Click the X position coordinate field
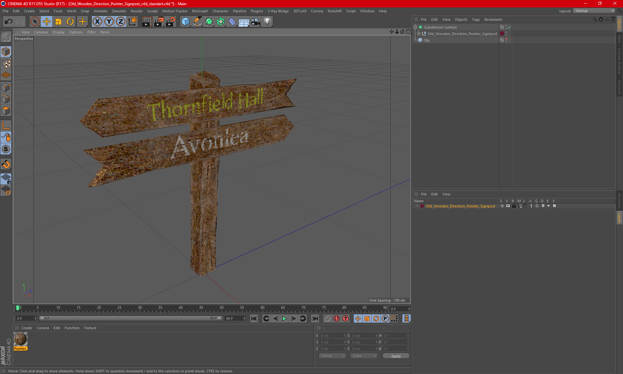 point(333,336)
